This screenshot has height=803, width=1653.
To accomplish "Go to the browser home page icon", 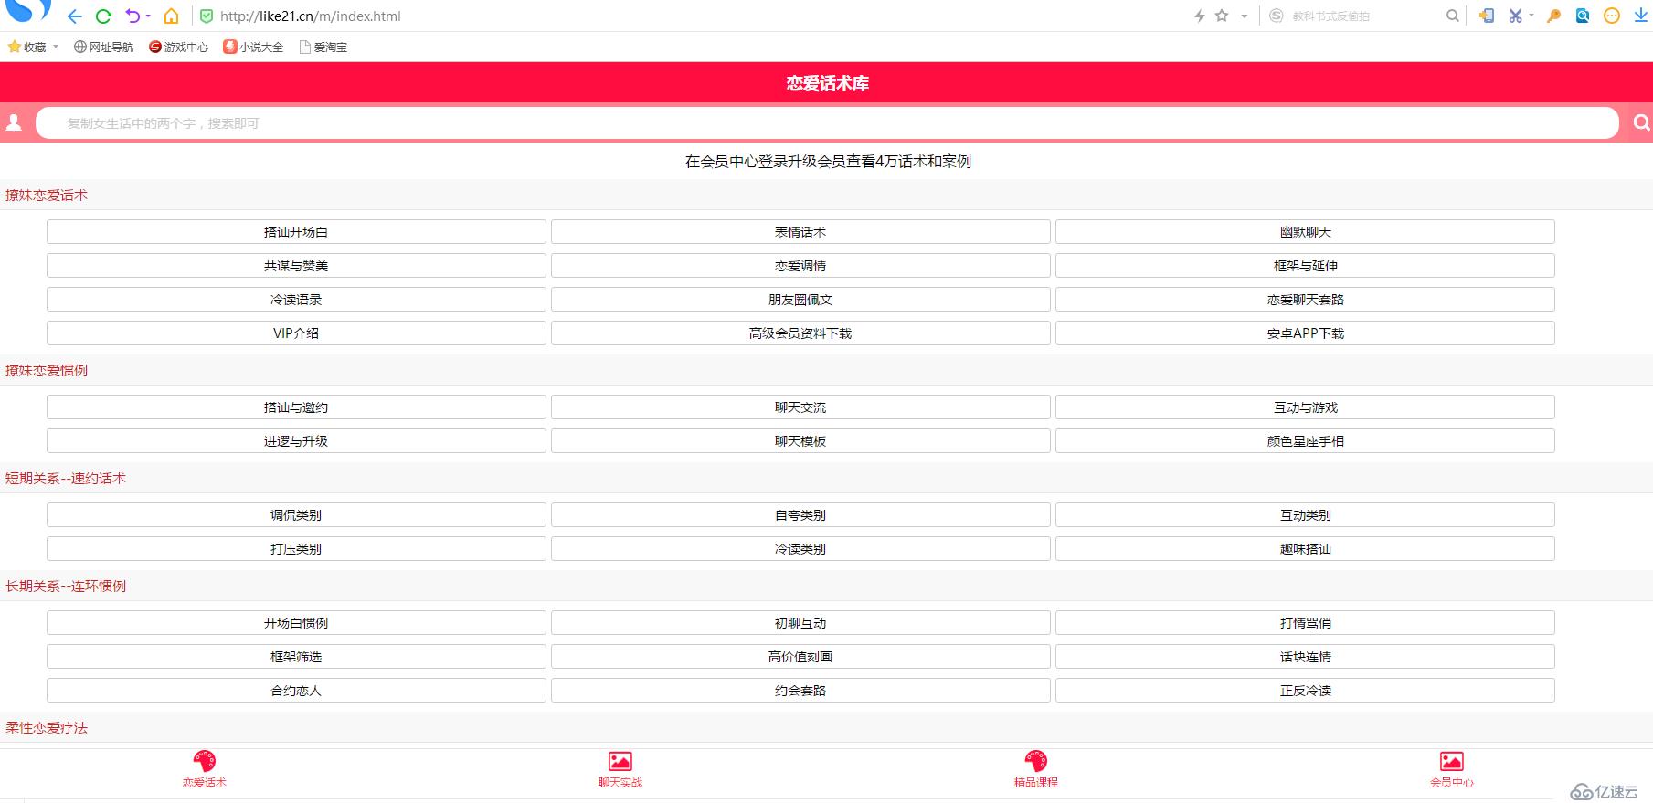I will (x=171, y=16).
